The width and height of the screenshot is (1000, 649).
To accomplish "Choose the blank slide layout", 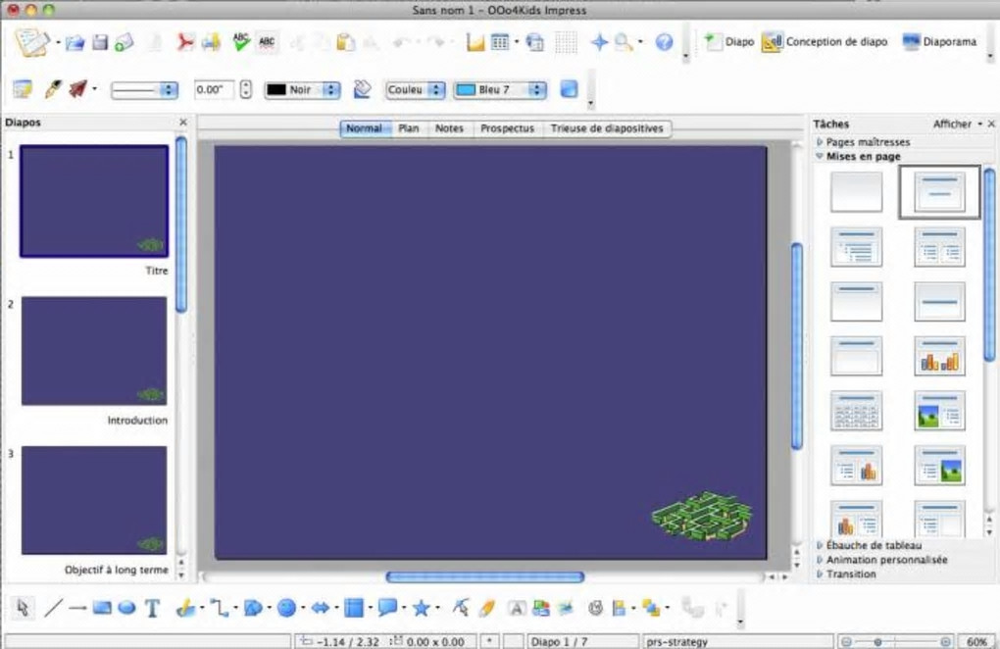I will (857, 192).
